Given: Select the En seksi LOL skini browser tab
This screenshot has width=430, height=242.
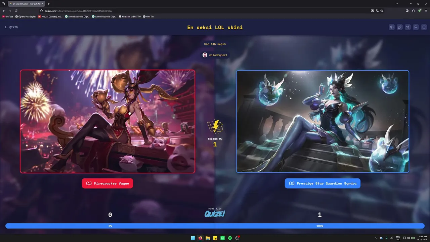Looking at the screenshot, I should (26, 4).
